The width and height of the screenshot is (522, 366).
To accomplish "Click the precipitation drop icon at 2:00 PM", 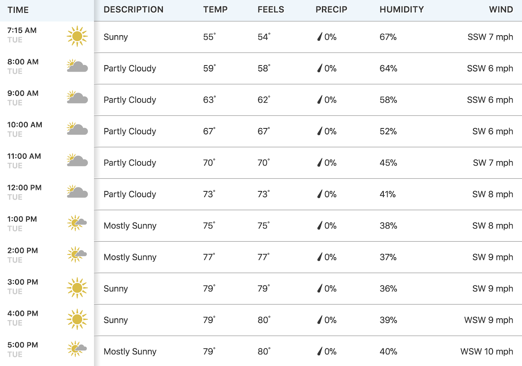I will (x=320, y=257).
